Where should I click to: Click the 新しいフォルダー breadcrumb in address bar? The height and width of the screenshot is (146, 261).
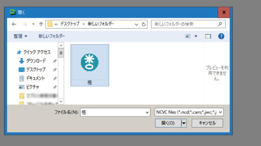(x=101, y=24)
